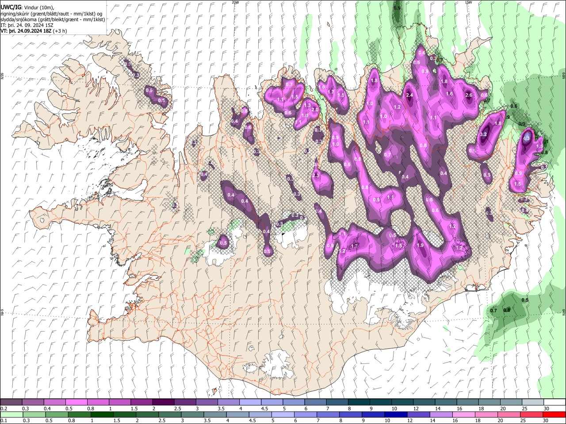The height and width of the screenshot is (424, 566).
Task: Click the 'rigning/skúrir' legend description line
Action: (x=51, y=14)
